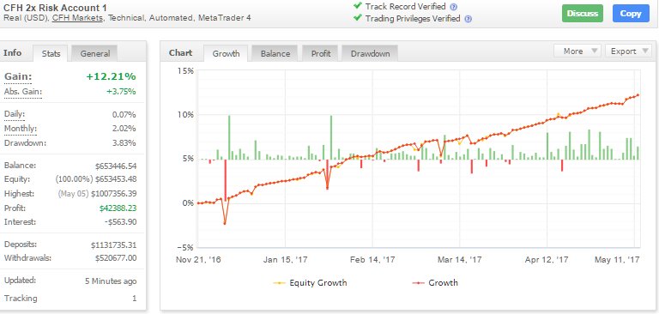Image resolution: width=659 pixels, height=314 pixels.
Task: Click the 0.07% daily value
Action: 124,115
